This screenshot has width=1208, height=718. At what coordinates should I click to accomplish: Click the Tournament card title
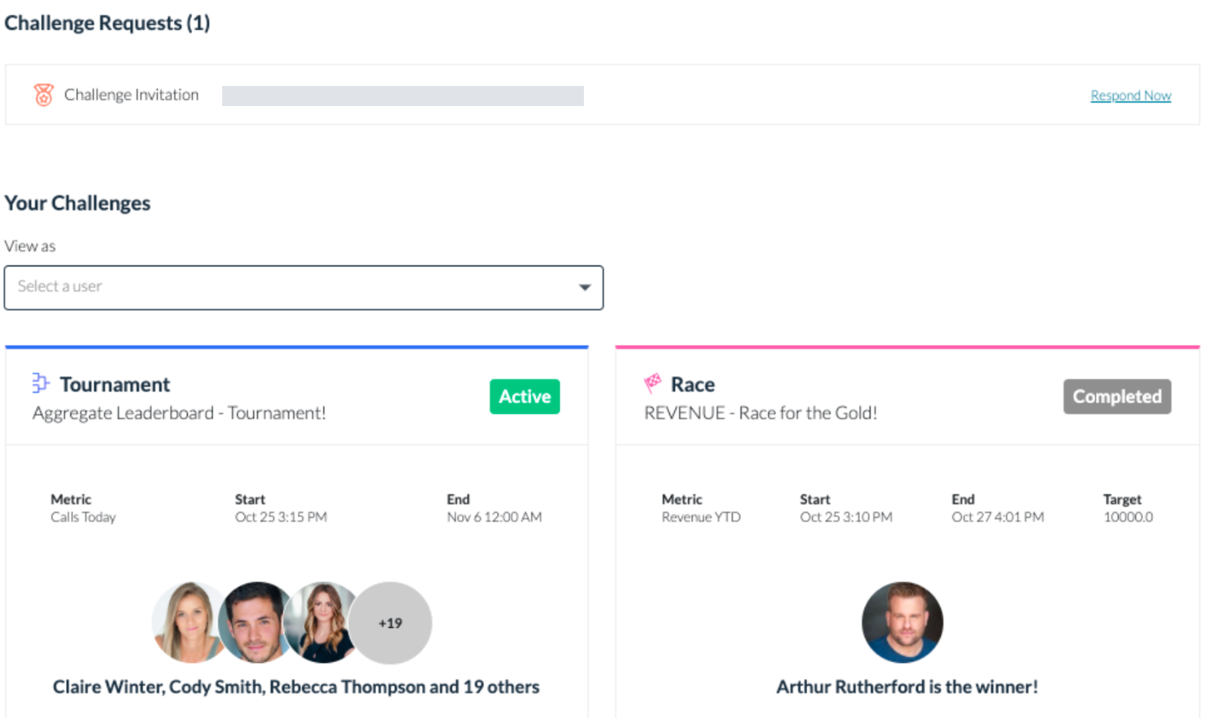[114, 384]
